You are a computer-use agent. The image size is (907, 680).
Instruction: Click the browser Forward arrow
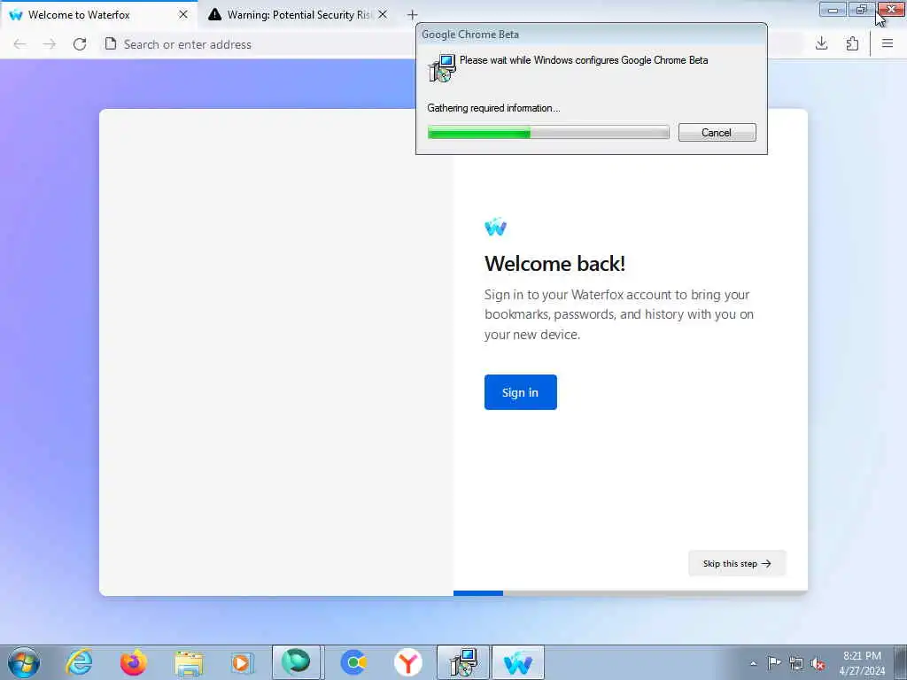pos(50,44)
